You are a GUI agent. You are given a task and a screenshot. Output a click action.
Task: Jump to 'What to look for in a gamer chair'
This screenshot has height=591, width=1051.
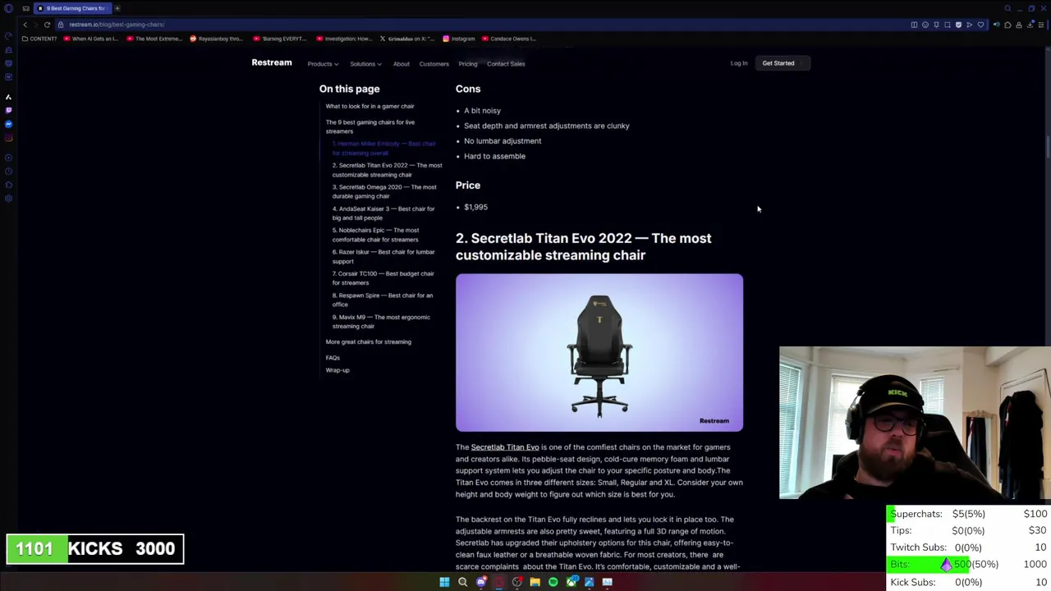click(369, 106)
